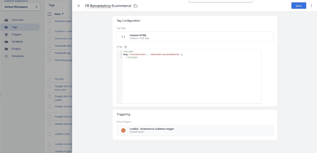
Task: Check the FB landing page tag checkbox
Action: pyautogui.click(x=50, y=60)
